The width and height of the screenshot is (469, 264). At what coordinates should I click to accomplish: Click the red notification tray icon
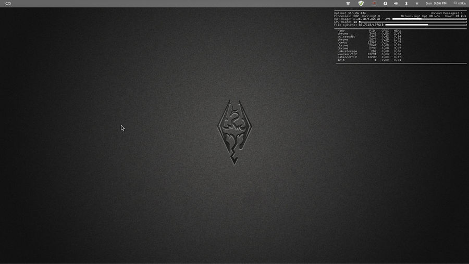[374, 4]
